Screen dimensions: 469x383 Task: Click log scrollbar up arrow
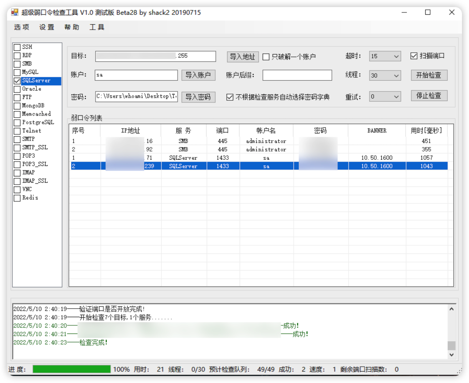[452, 309]
